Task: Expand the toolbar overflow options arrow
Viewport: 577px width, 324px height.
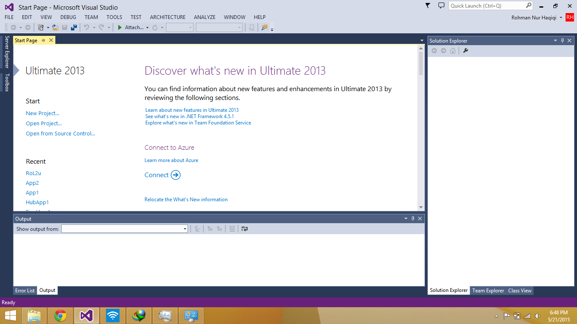Action: pos(272,29)
